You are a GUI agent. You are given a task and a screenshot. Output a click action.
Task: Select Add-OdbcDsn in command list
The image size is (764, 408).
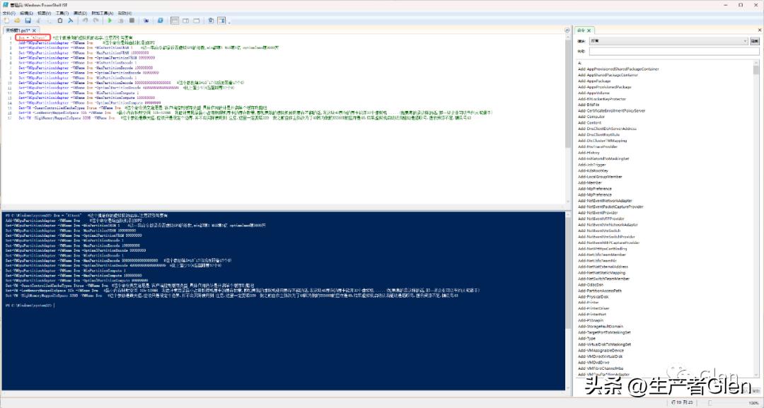(x=590, y=284)
